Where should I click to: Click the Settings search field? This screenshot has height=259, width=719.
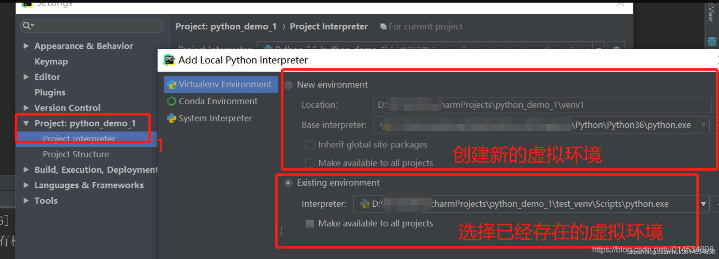(x=92, y=25)
